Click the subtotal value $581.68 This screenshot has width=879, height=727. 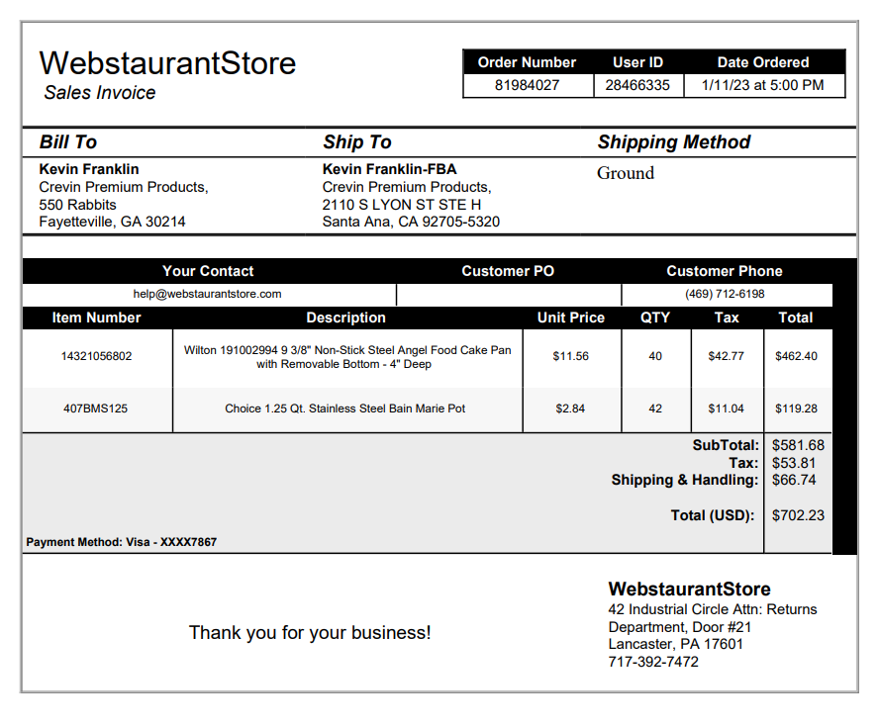(798, 445)
